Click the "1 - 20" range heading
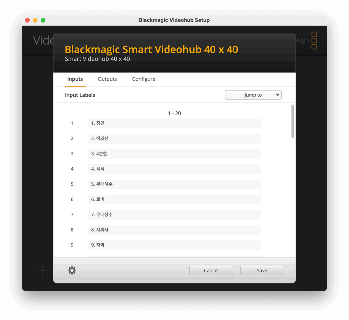This screenshot has height=320, width=349. [x=174, y=113]
